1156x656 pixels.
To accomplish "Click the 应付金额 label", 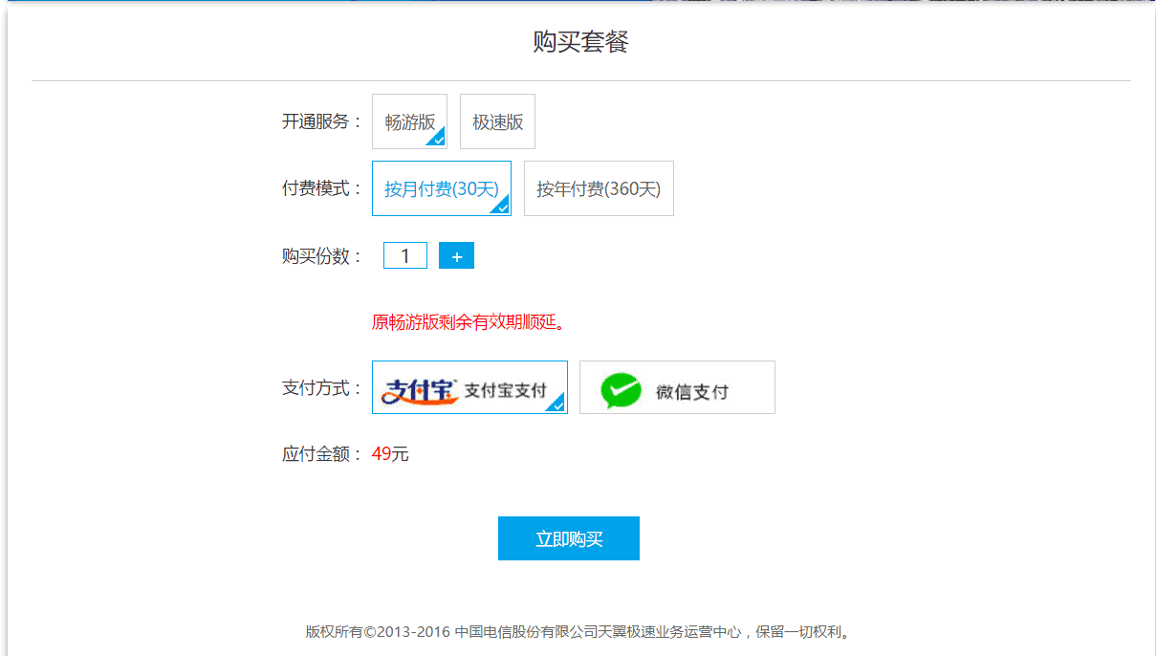I will (x=322, y=454).
